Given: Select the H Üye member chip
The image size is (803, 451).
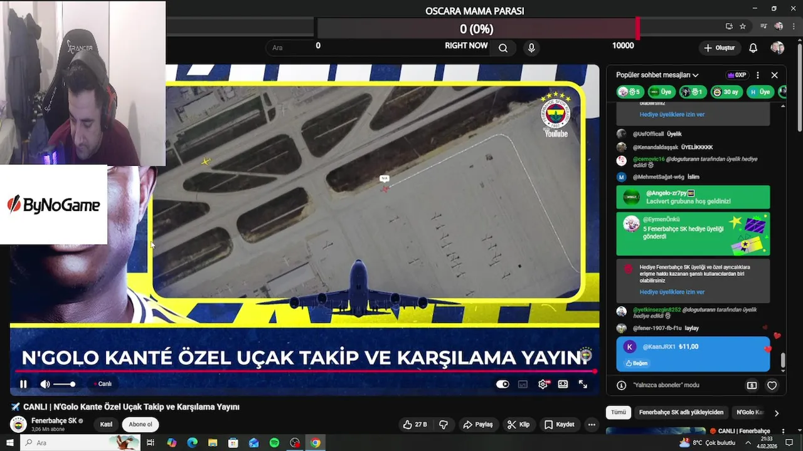Looking at the screenshot, I should (x=760, y=92).
